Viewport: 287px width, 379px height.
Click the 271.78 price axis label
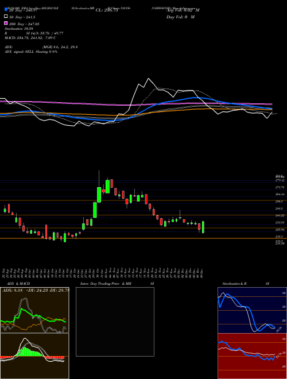[280, 187]
